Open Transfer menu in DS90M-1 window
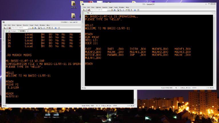Screen dimensions: 219x123 pyautogui.click(x=26, y=25)
